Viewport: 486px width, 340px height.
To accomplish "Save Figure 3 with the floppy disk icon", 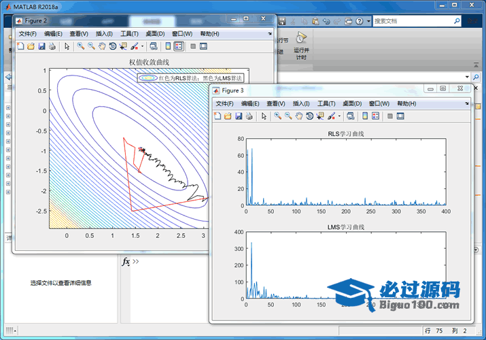I will 239,116.
